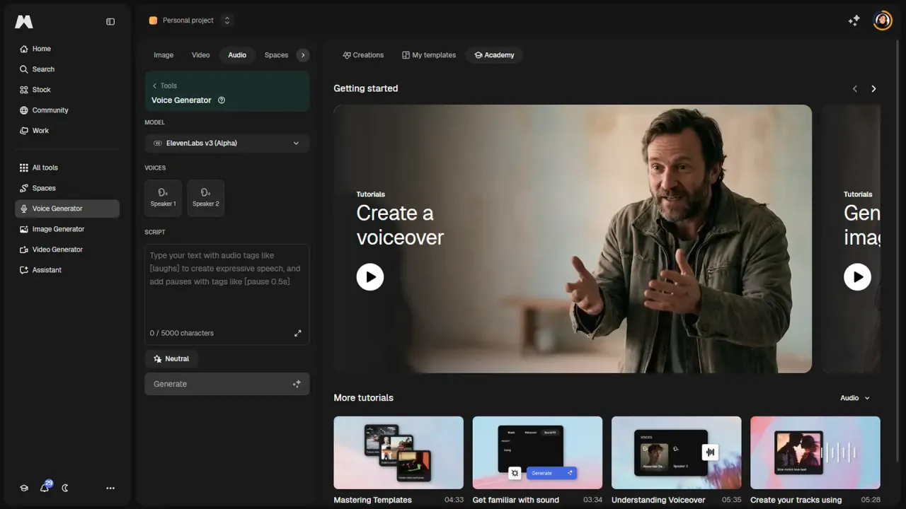Screen dimensions: 906x509
Task: Switch to the Video tab
Action: [x=200, y=55]
